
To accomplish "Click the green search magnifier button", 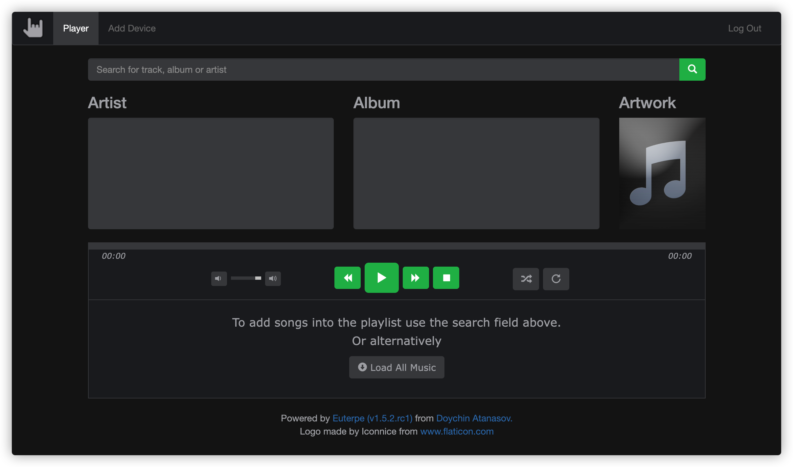I will point(692,70).
